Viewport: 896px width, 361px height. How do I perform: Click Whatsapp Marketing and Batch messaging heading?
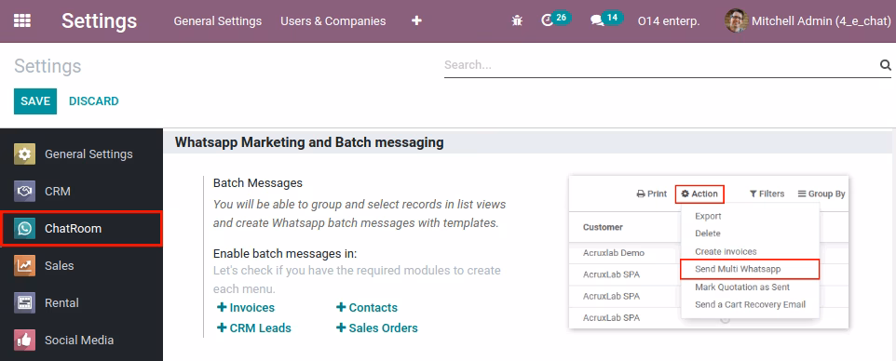pos(309,142)
